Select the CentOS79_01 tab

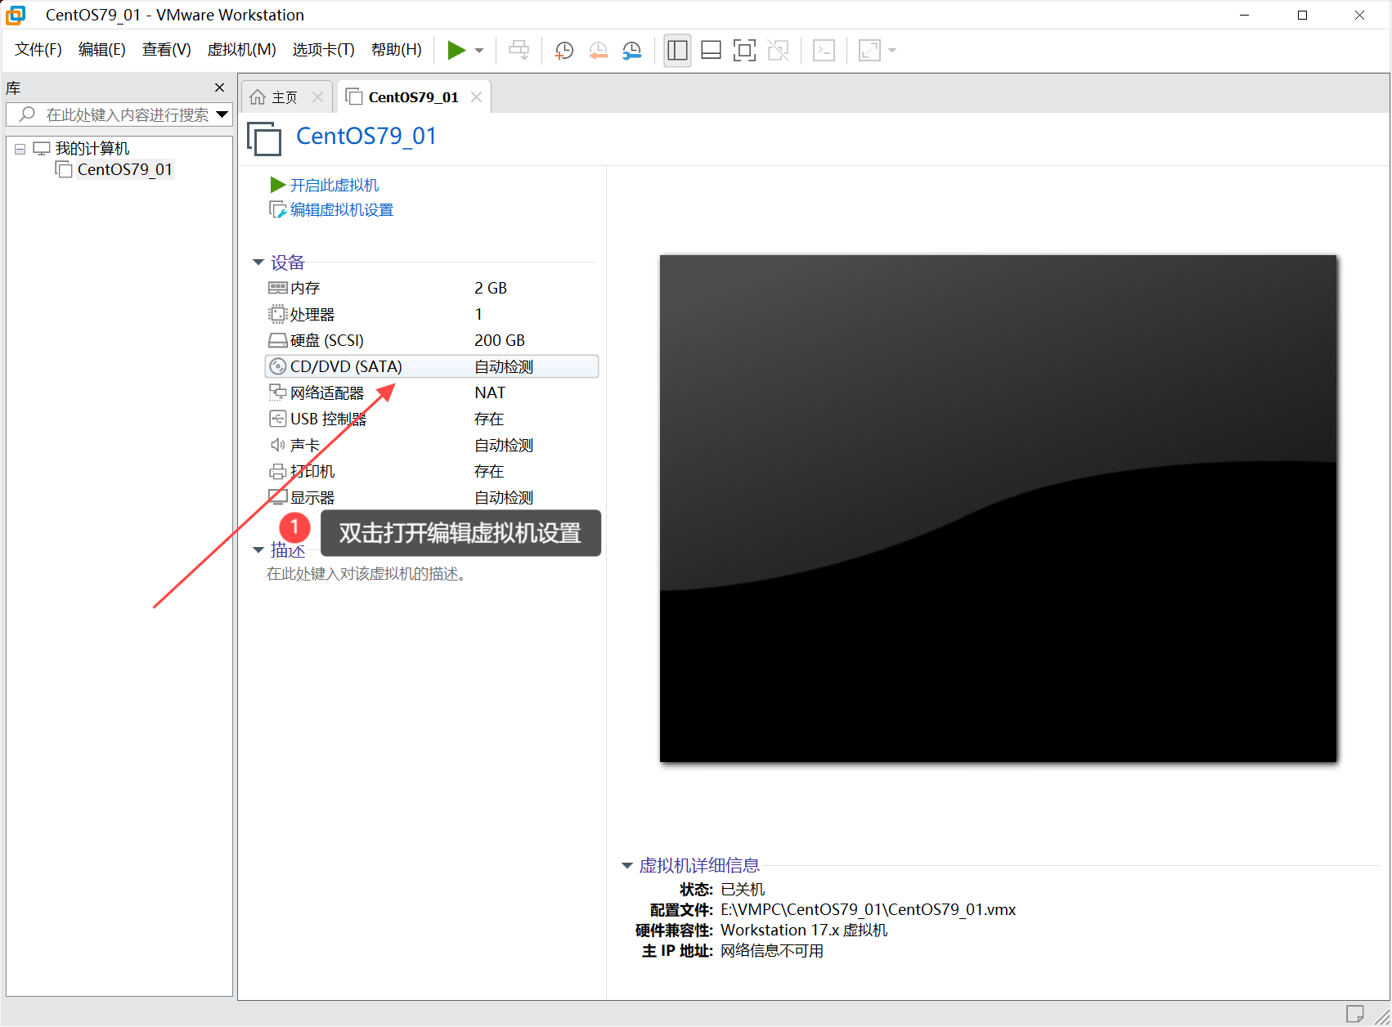pyautogui.click(x=413, y=97)
